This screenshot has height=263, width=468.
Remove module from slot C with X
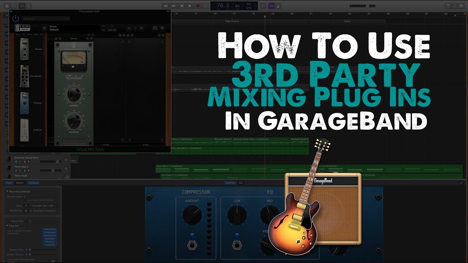(163, 35)
